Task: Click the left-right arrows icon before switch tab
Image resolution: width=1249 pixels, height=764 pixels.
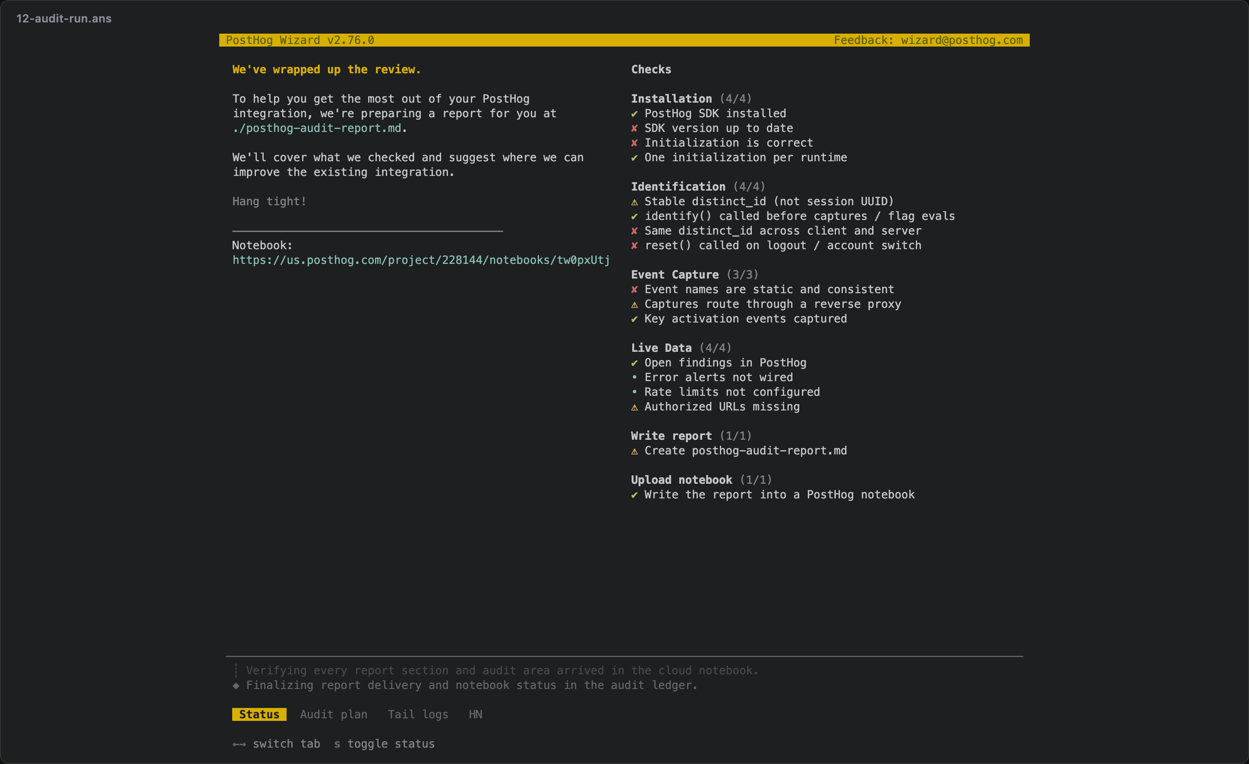Action: 239,744
